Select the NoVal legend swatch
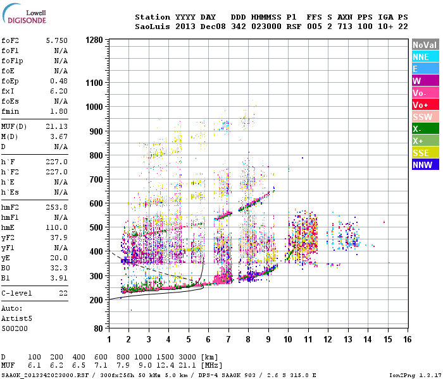Screen dimensions: 443x379 pos(425,45)
